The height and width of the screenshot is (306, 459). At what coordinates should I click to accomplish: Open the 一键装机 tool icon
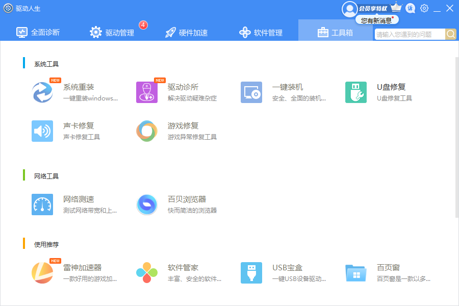click(x=251, y=92)
